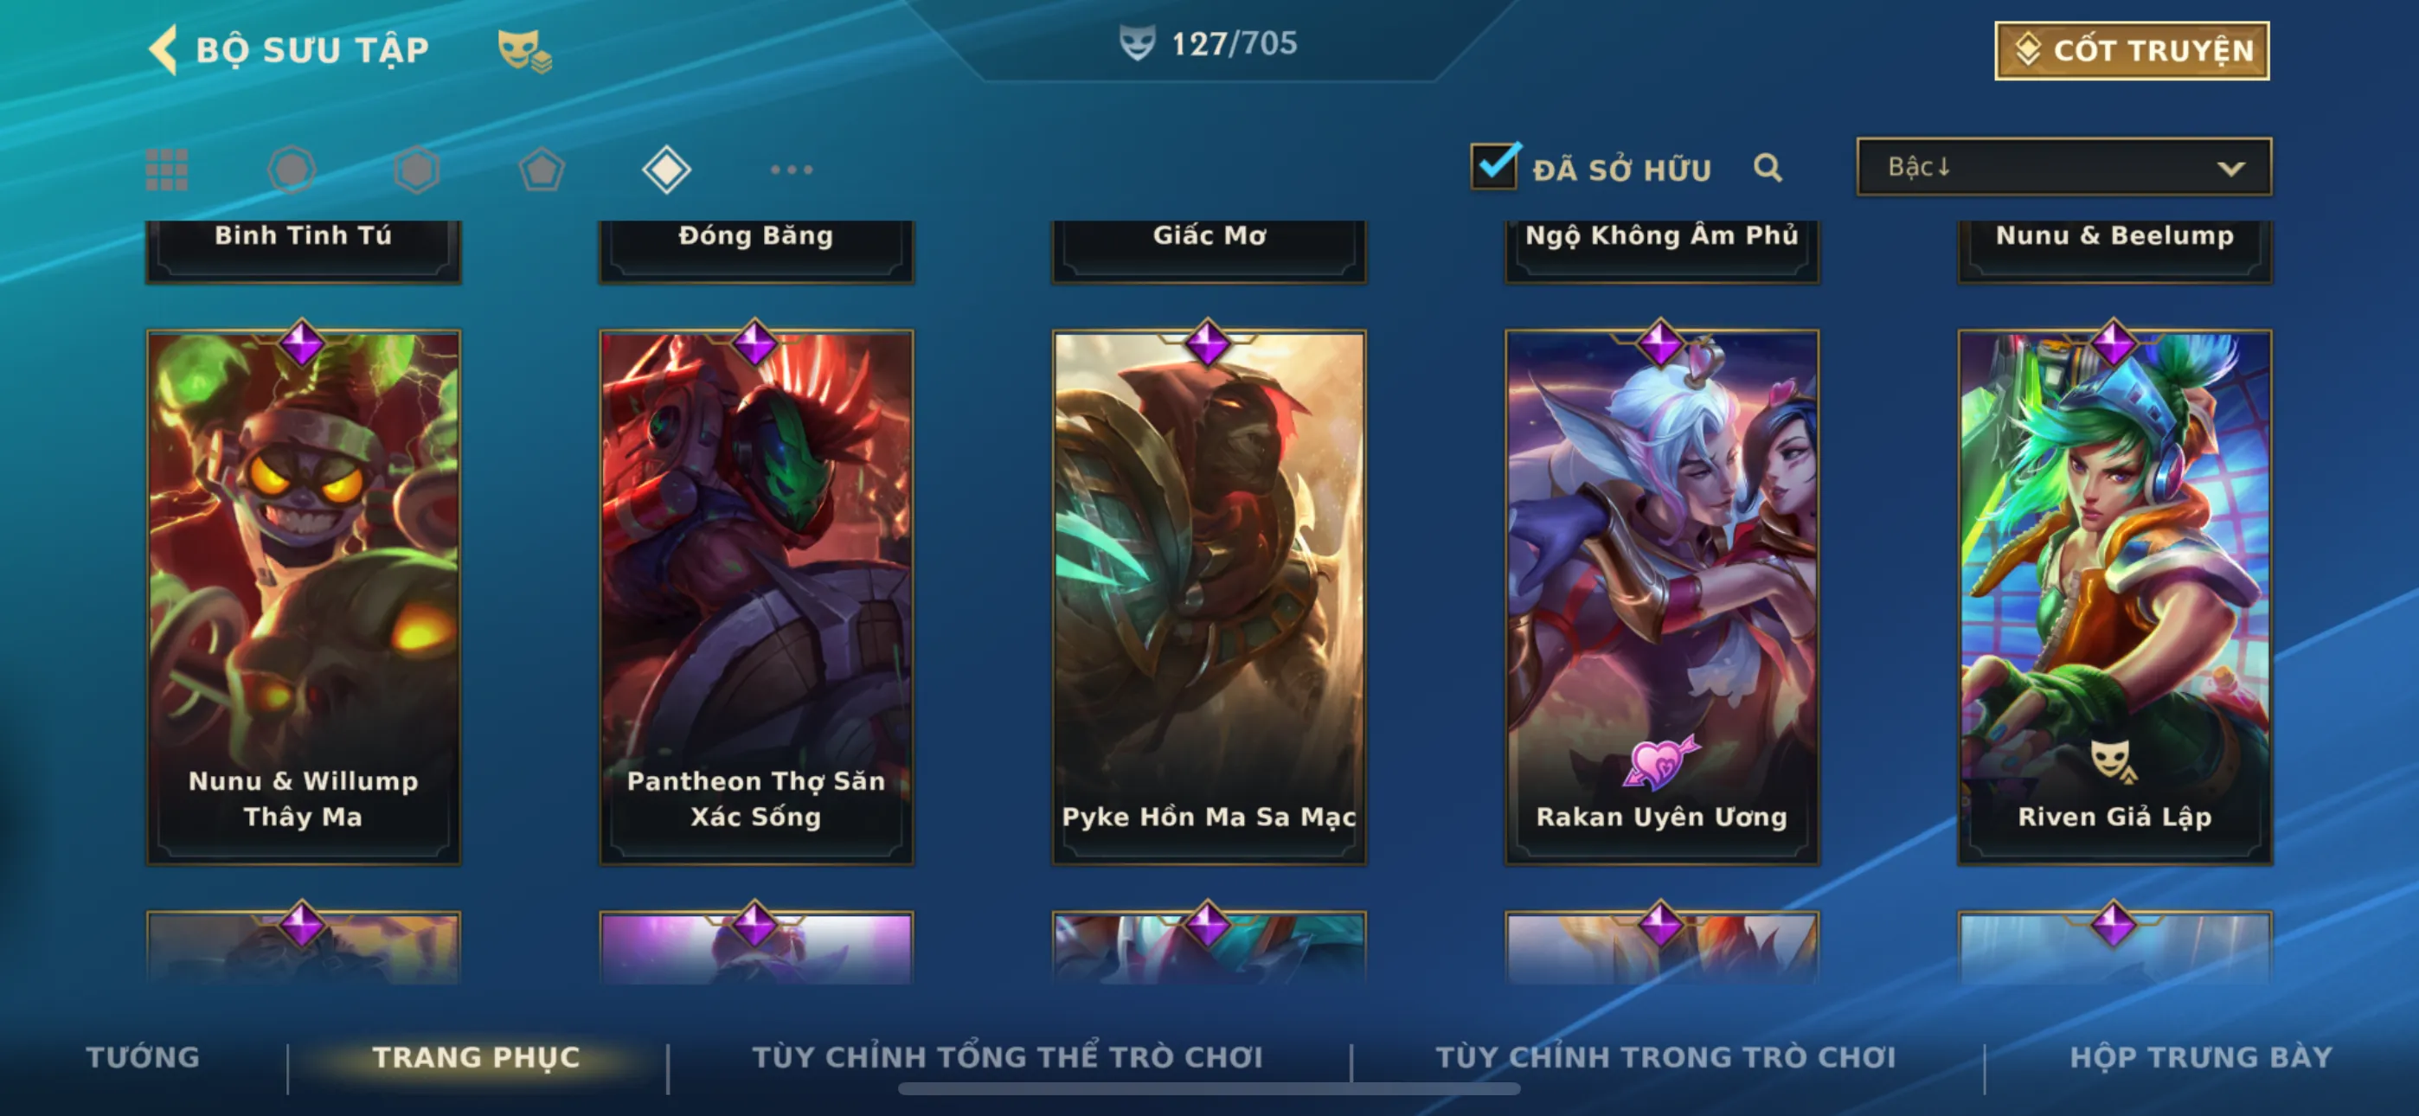Open the Hộp Trưng Bày tab
The image size is (2419, 1116).
[x=2201, y=1057]
